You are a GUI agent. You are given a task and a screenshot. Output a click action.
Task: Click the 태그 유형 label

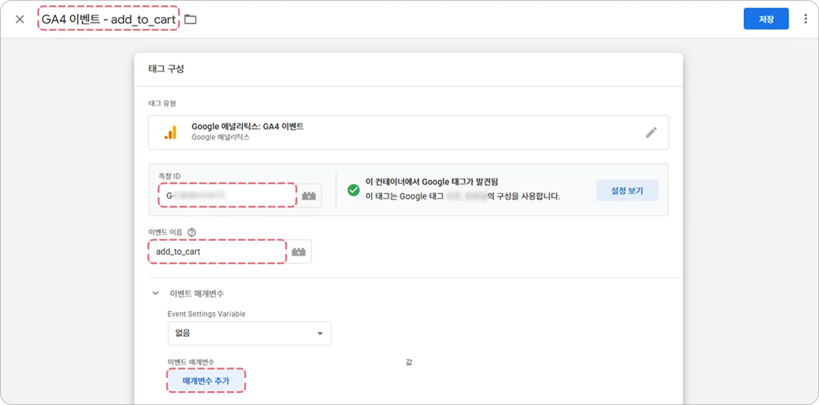click(162, 104)
